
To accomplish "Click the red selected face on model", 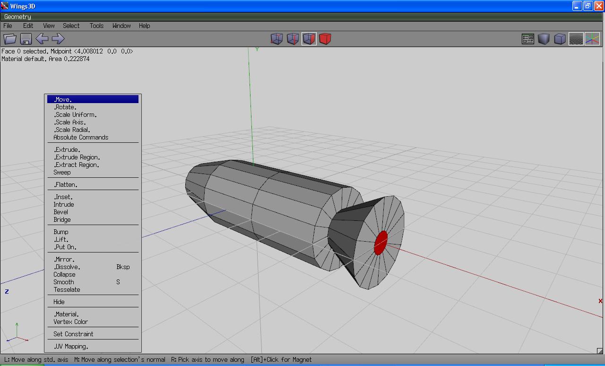I will [381, 243].
